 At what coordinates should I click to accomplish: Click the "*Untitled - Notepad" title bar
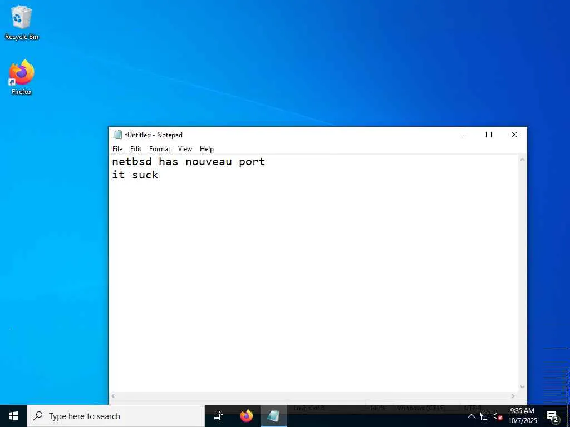[x=154, y=135]
